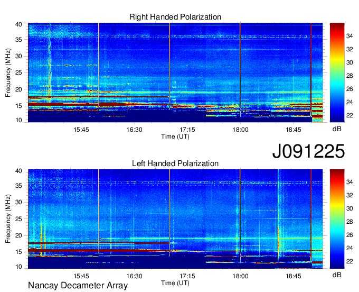
Task: Click the upper spectrogram plot area
Action: [x=175, y=72]
